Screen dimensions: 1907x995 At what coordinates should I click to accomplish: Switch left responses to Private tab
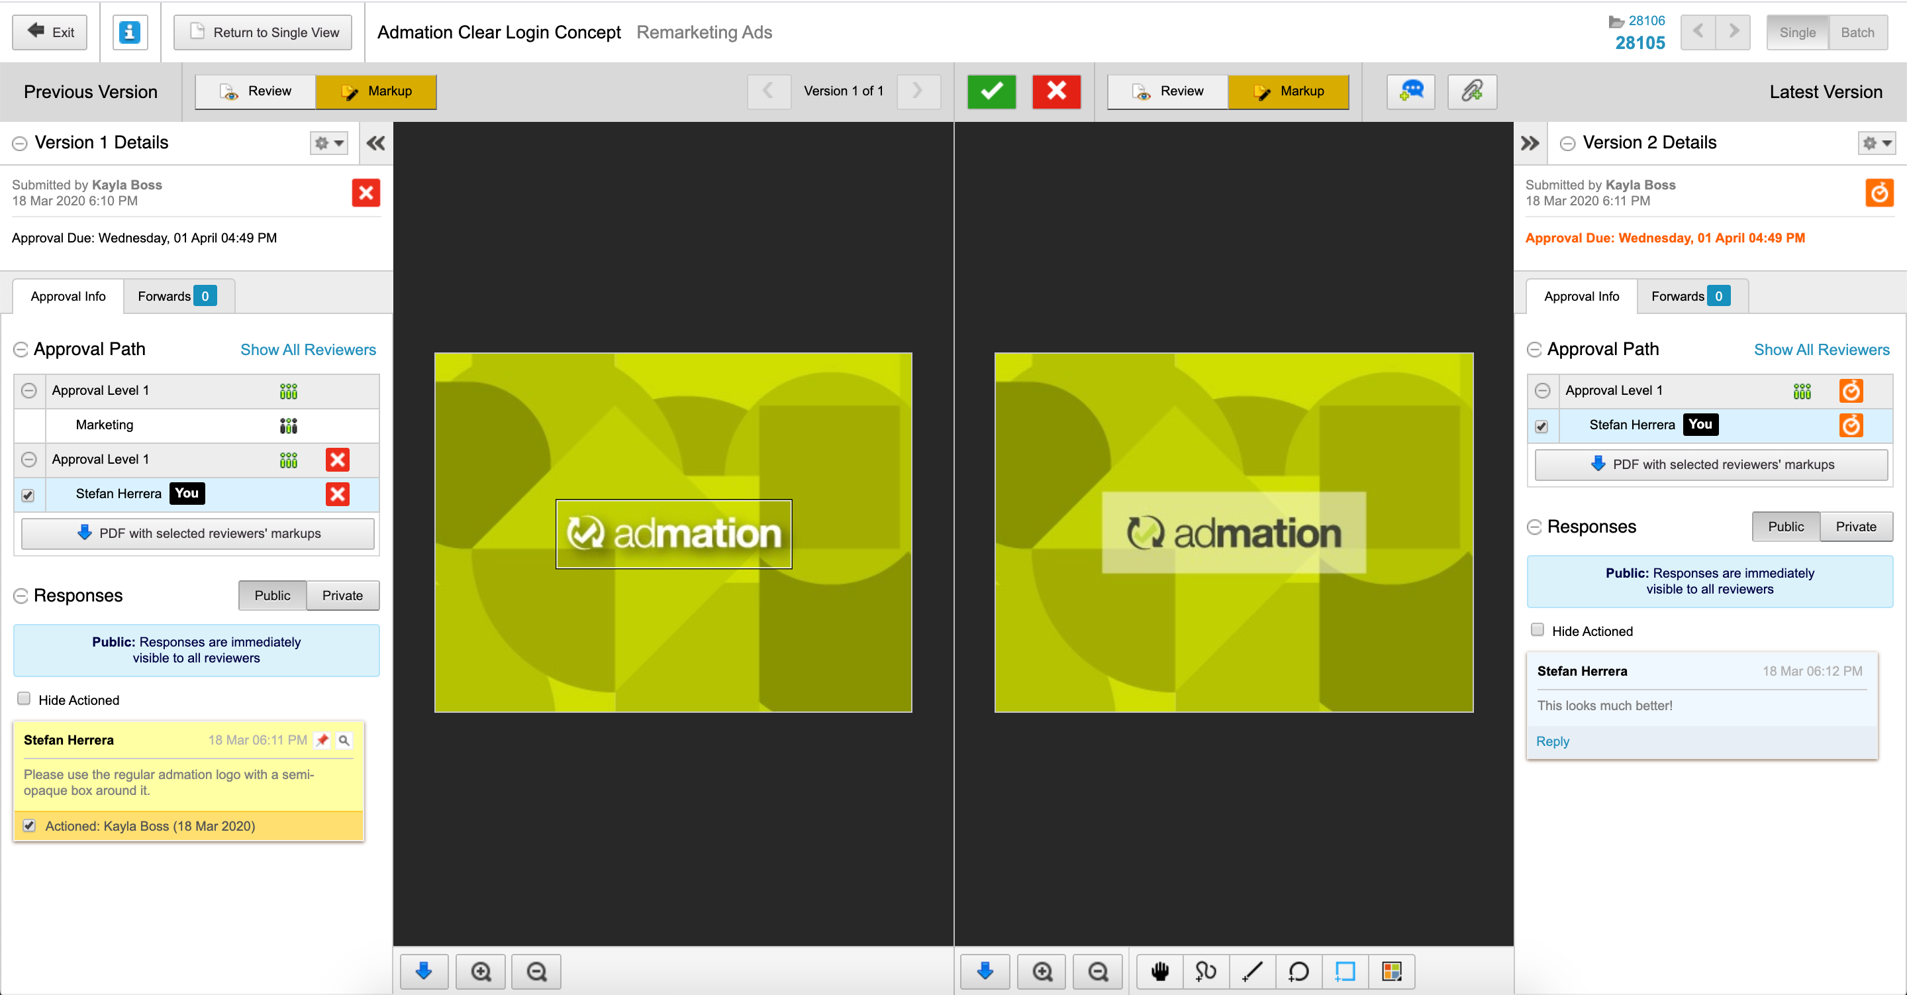click(x=342, y=595)
